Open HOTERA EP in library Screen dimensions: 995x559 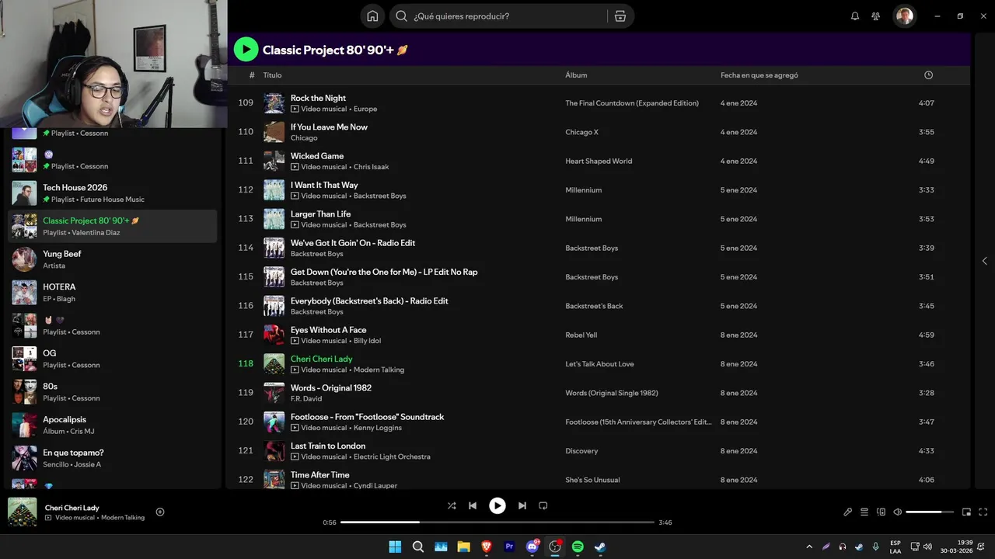113,293
